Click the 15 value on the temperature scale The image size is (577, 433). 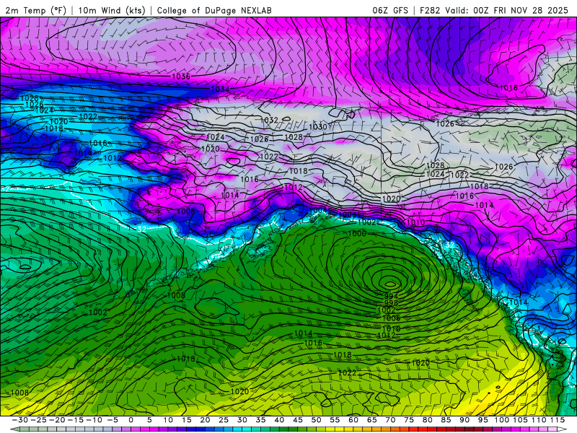[187, 420]
